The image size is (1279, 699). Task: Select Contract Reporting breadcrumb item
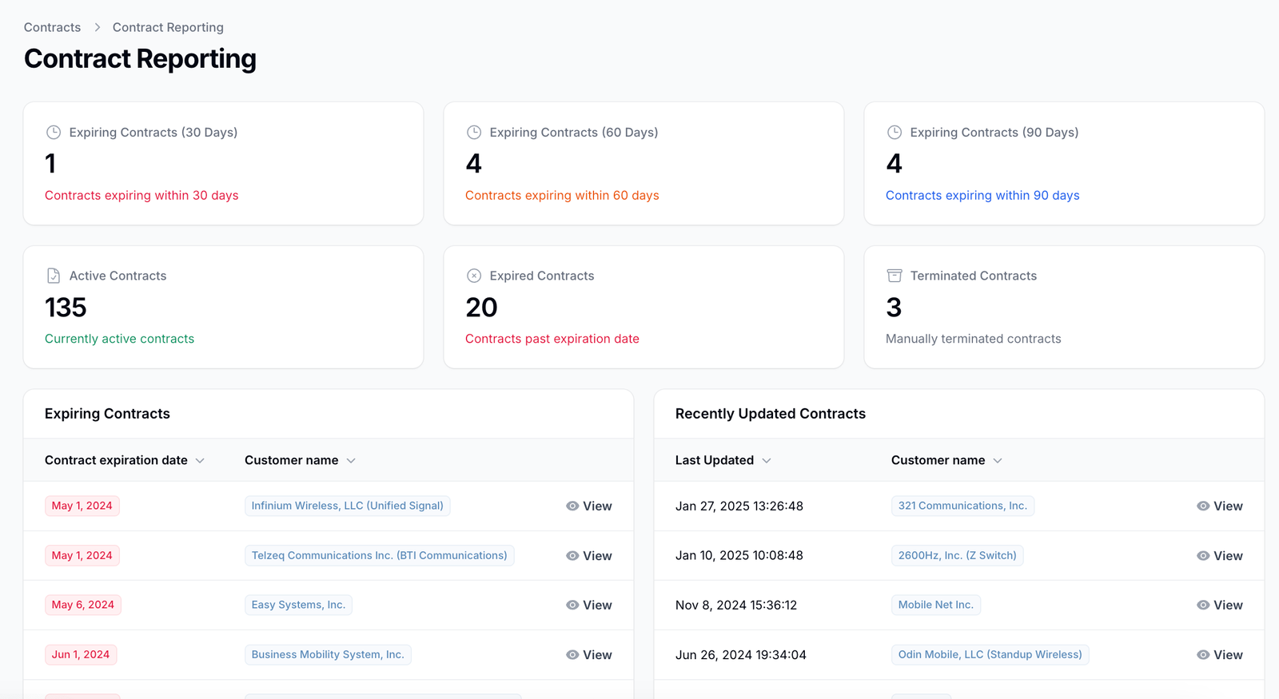[x=168, y=27]
